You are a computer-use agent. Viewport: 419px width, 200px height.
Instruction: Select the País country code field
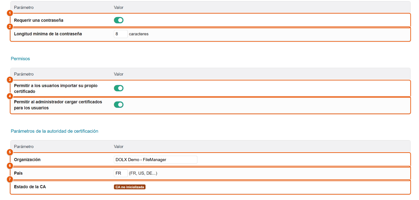[x=121, y=173]
